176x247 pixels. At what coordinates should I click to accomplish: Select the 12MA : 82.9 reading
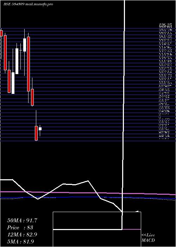tap(22, 235)
